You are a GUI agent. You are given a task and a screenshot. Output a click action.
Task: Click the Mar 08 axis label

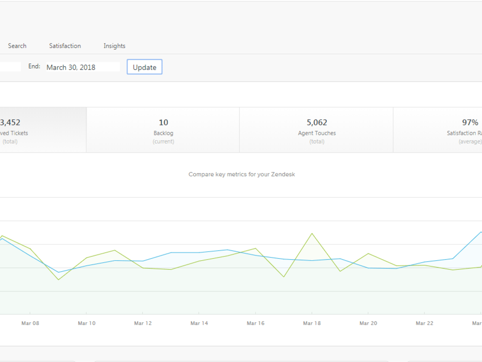tap(30, 323)
